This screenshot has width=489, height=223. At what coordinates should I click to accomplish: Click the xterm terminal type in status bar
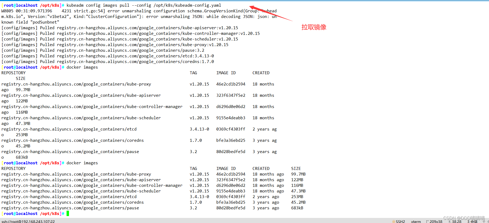(416, 222)
